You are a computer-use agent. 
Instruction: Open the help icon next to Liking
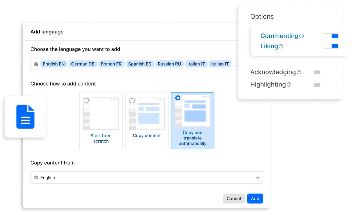pyautogui.click(x=280, y=46)
